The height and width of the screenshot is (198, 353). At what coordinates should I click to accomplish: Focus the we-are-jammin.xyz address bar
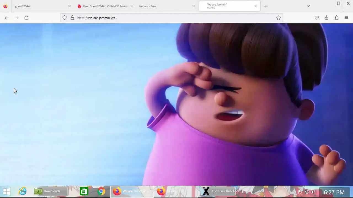[171, 18]
